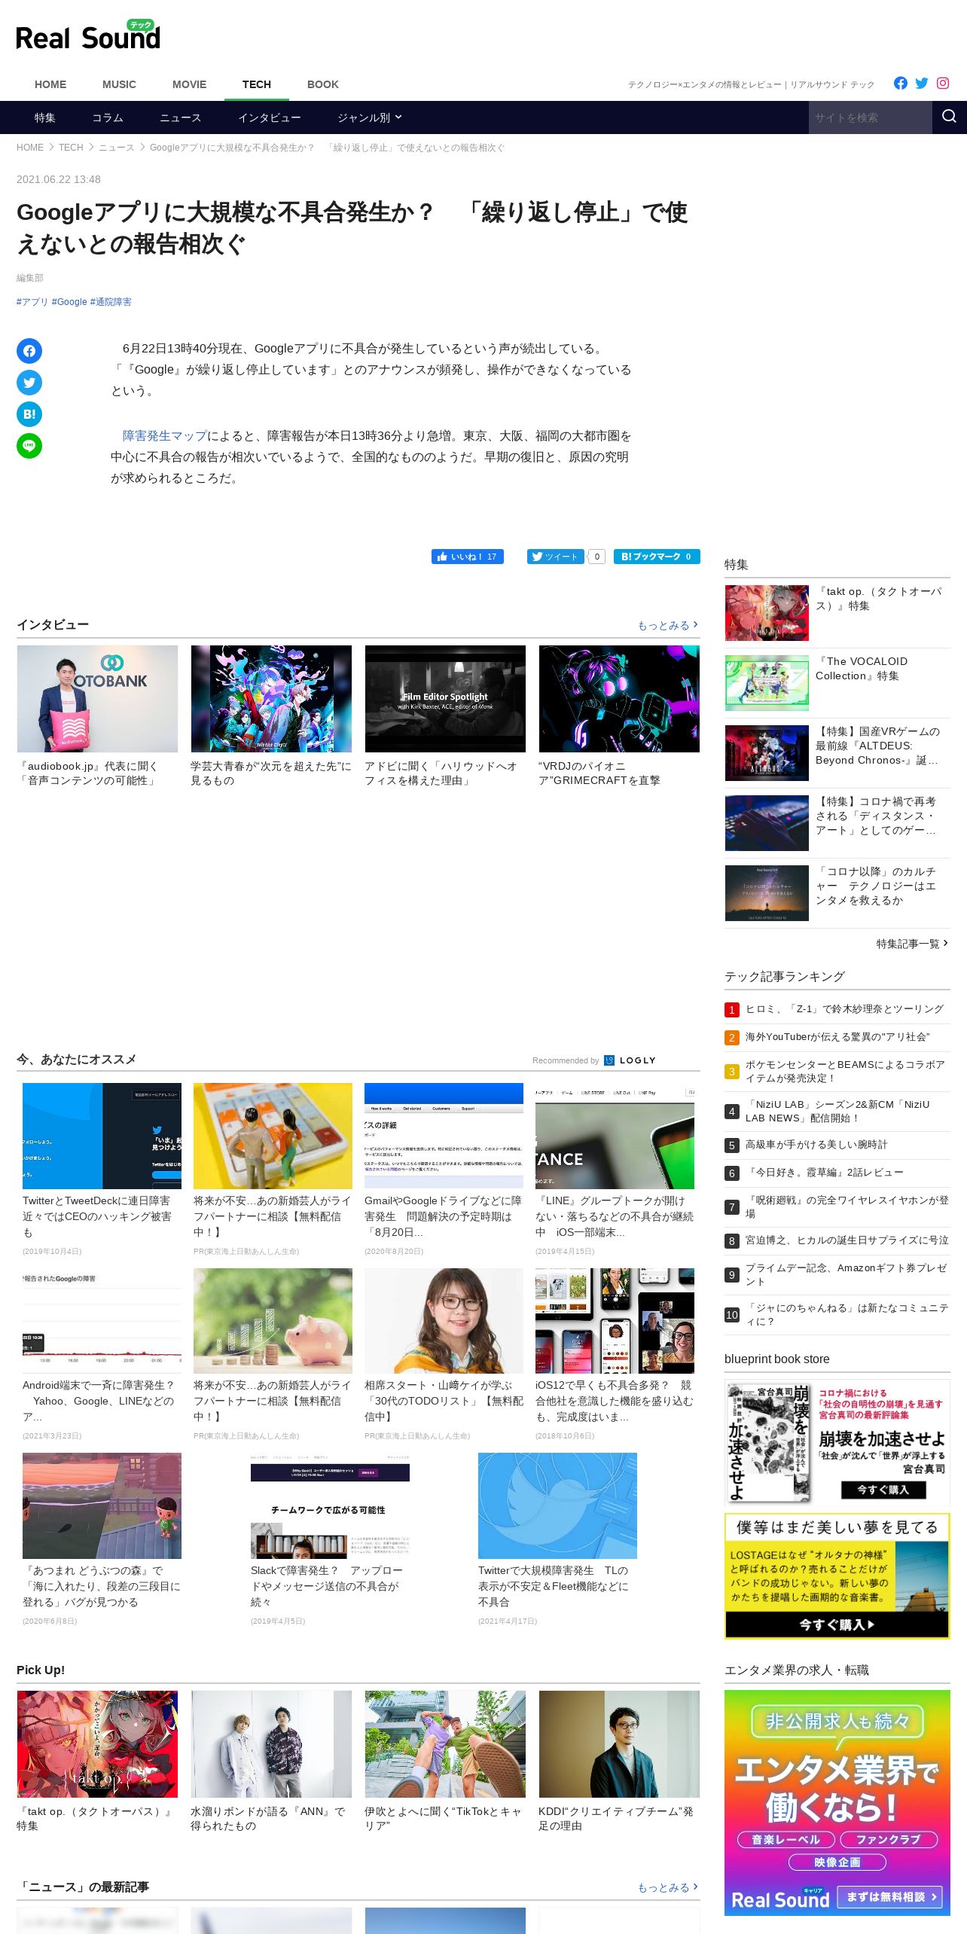Click まずは無料相談 on career banner
This screenshot has height=1934, width=967.
point(889,1897)
